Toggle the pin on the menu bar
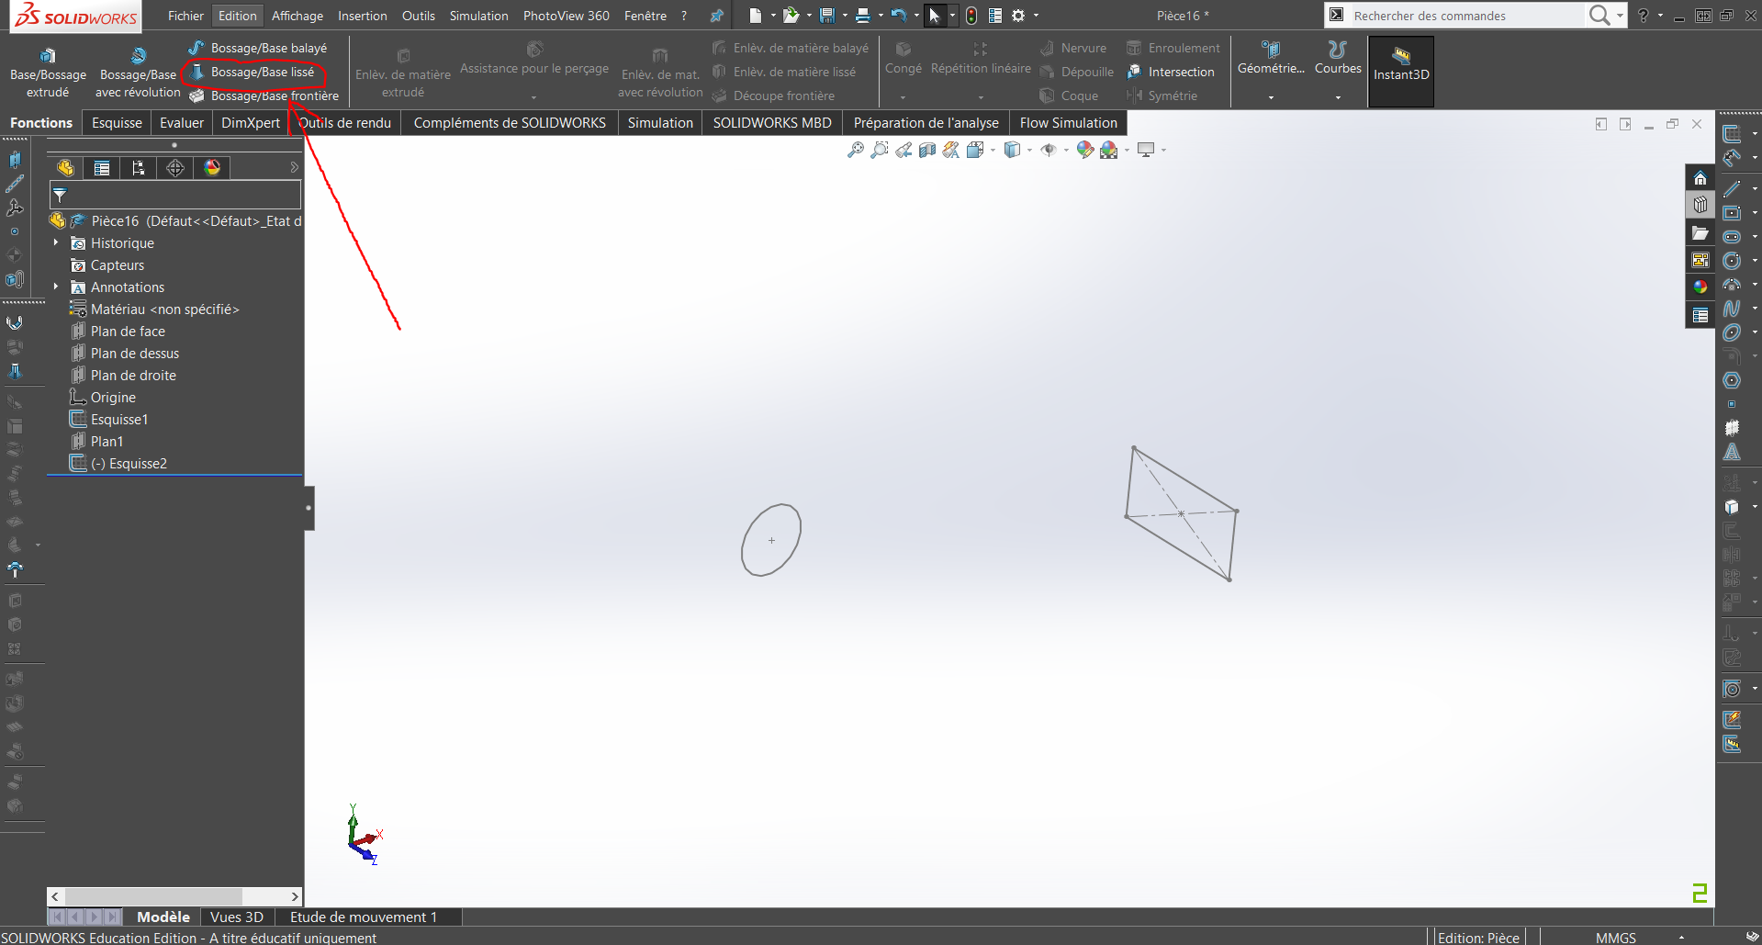This screenshot has width=1762, height=945. pyautogui.click(x=717, y=16)
